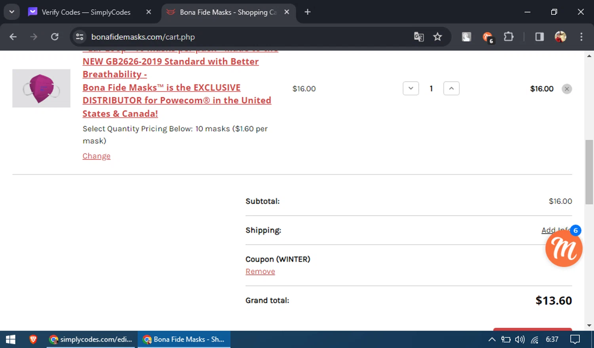This screenshot has width=594, height=348.
Task: Open the battery status tray icon
Action: click(506, 339)
